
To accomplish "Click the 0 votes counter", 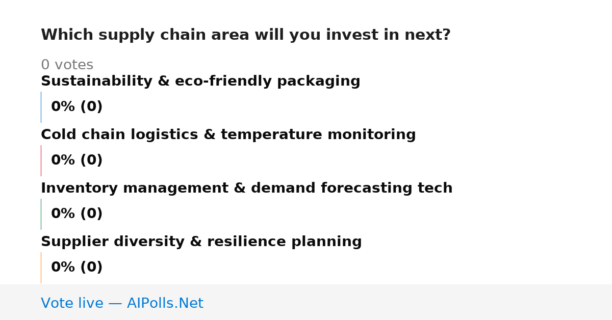I will [67, 65].
